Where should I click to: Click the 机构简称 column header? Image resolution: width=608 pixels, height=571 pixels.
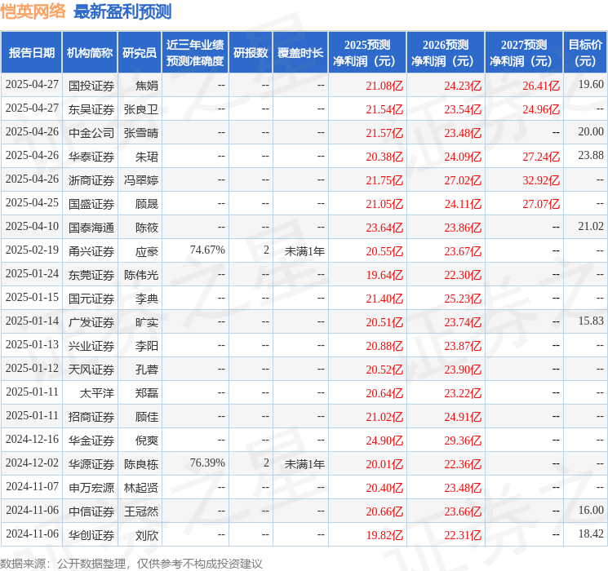click(90, 53)
